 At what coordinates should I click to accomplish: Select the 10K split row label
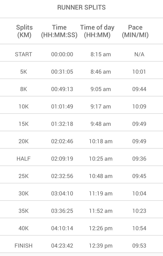23,106
